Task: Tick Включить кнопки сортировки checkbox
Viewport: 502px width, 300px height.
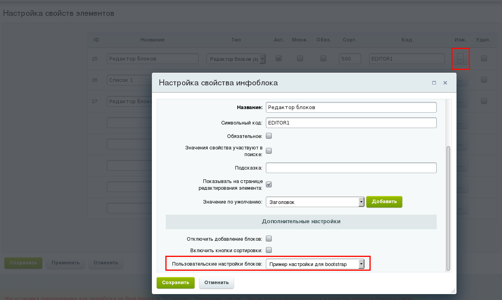Action: click(x=269, y=250)
